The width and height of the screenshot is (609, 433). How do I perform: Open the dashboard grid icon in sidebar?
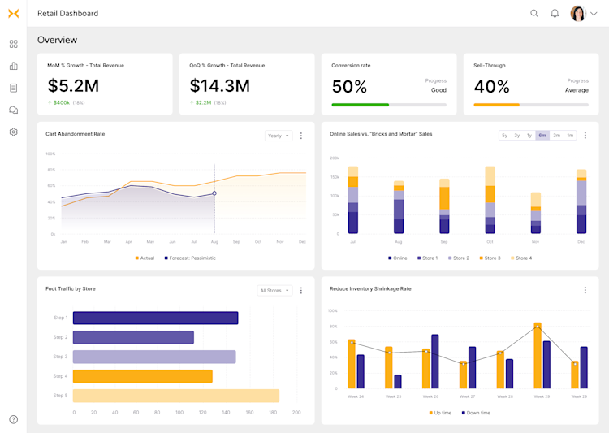click(x=14, y=44)
